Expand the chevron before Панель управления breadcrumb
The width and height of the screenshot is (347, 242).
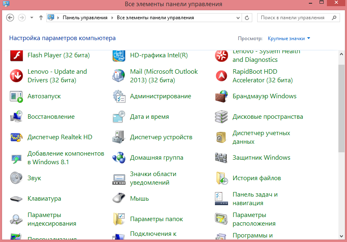58,18
